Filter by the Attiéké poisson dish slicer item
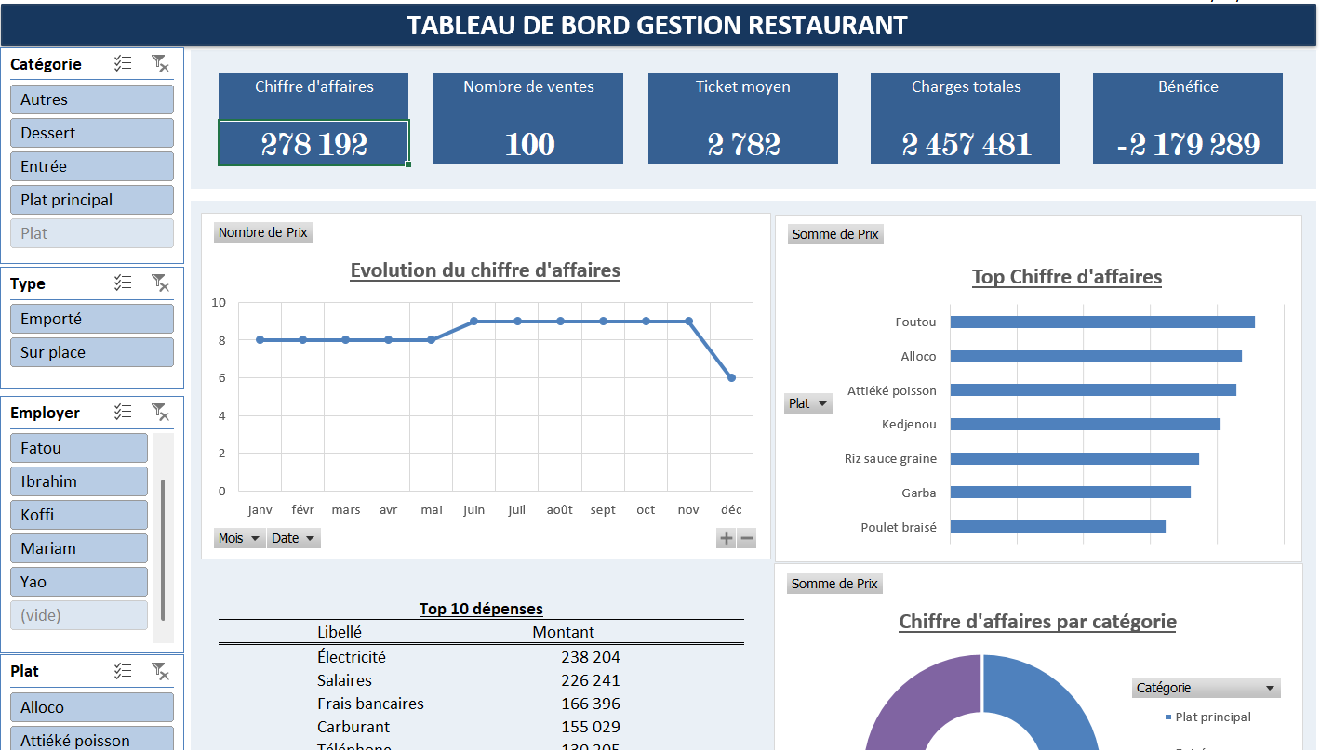This screenshot has width=1320, height=750. point(92,740)
